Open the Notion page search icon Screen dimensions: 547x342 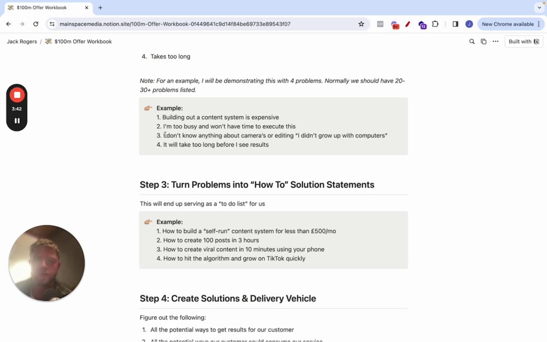pyautogui.click(x=472, y=42)
